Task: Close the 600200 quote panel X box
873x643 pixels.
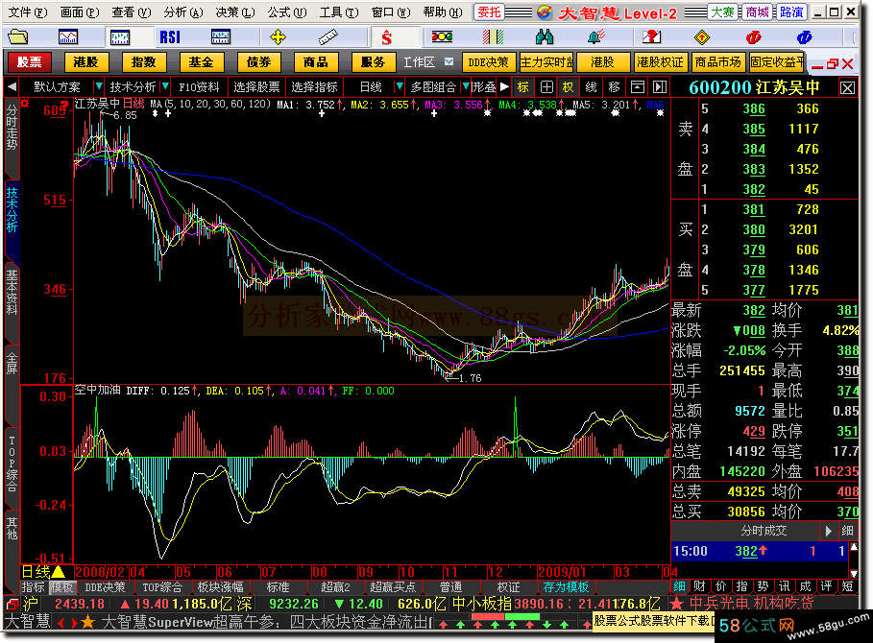Action: point(847,88)
